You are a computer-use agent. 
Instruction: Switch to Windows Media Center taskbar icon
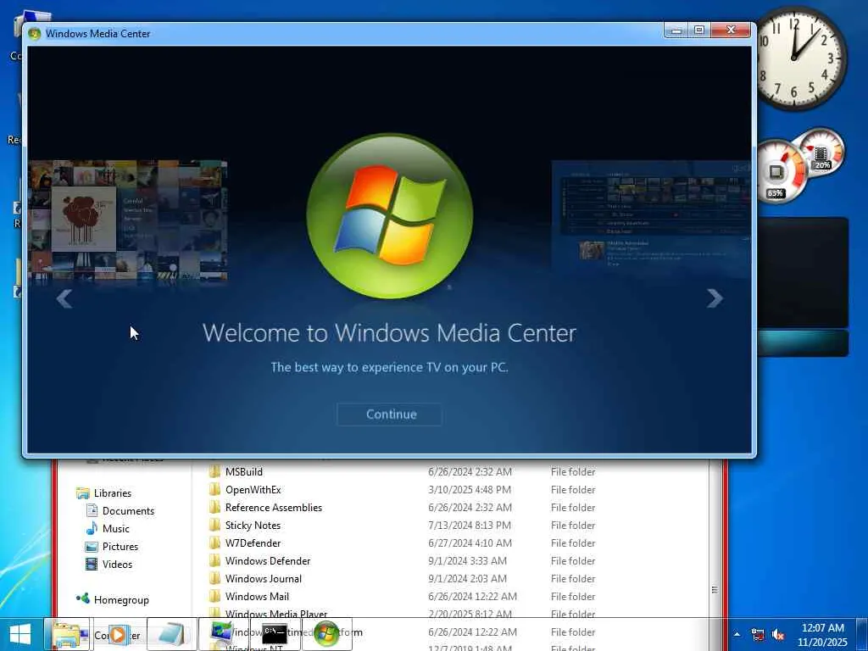click(x=326, y=634)
